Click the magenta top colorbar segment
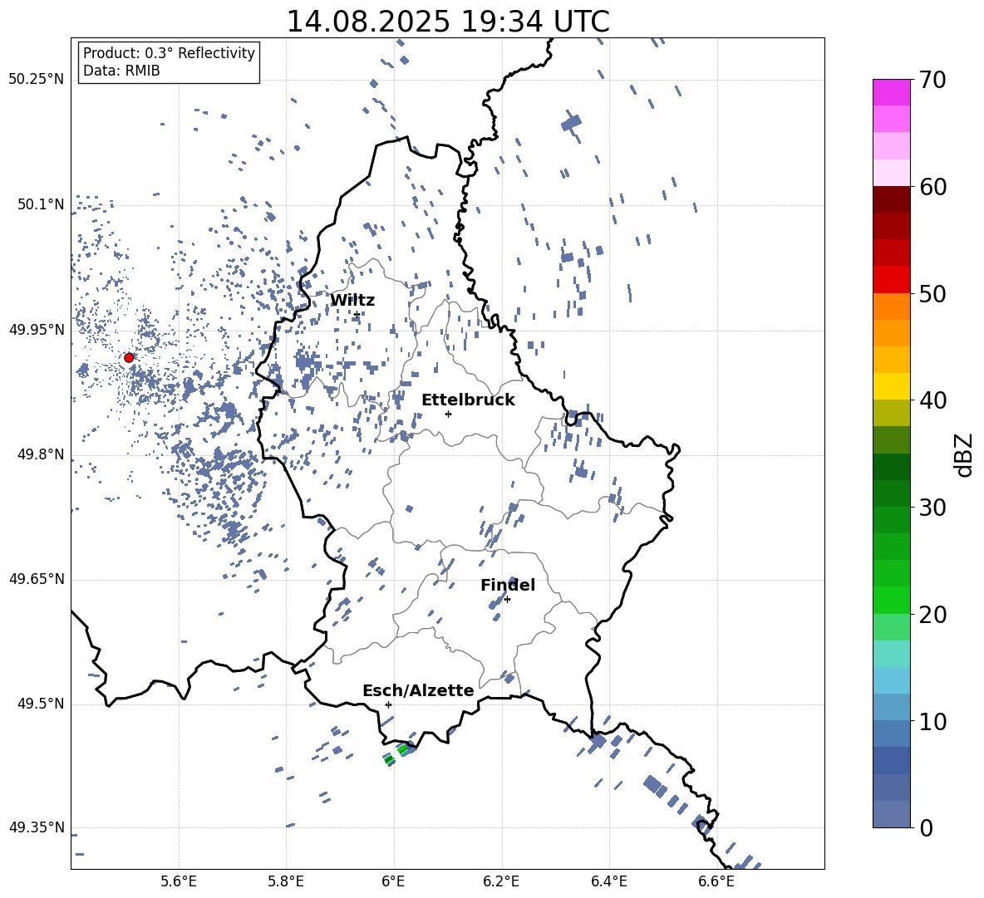Viewport: 984px width, 898px height. (891, 92)
